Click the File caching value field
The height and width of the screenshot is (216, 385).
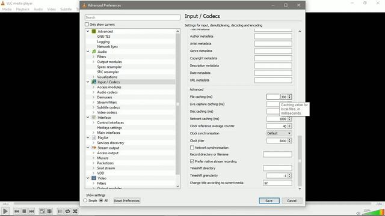[x=277, y=97]
